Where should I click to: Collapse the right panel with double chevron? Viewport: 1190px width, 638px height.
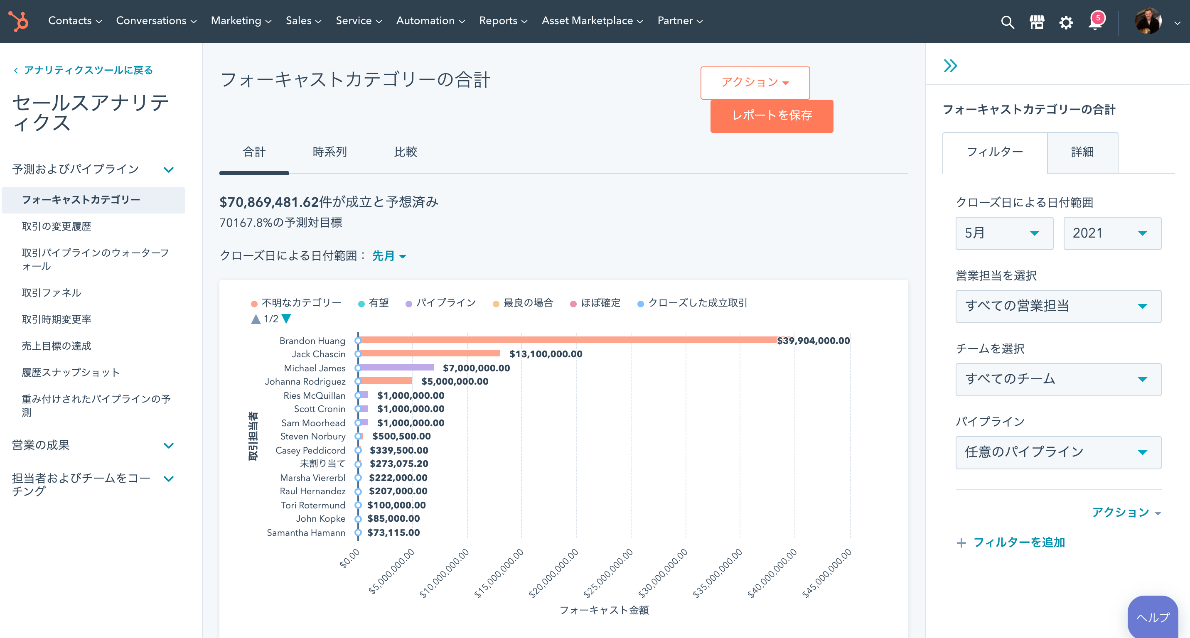point(950,66)
